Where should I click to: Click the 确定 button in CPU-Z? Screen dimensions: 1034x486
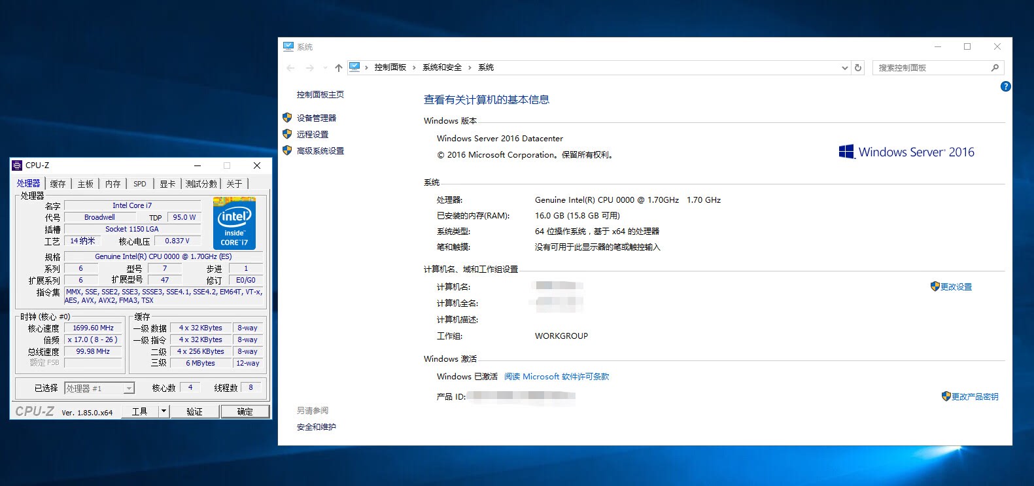245,411
